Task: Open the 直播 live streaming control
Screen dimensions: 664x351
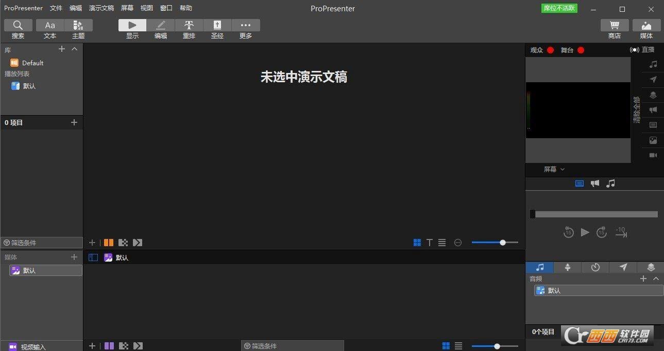Action: tap(642, 50)
